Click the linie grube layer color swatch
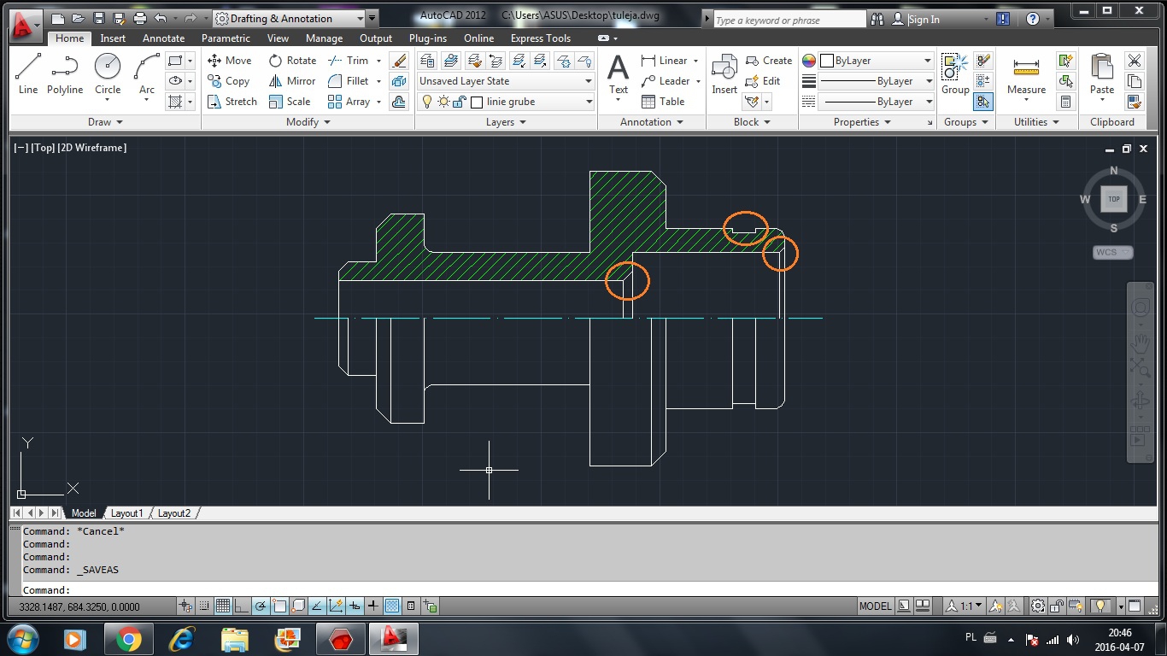Viewport: 1167px width, 656px height. pos(477,102)
